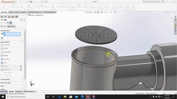Select the Lock mate icon
Screen dimensions: 177x99
click(2, 62)
